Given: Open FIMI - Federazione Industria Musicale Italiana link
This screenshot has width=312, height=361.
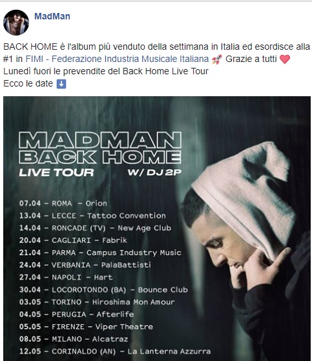Looking at the screenshot, I should point(117,59).
